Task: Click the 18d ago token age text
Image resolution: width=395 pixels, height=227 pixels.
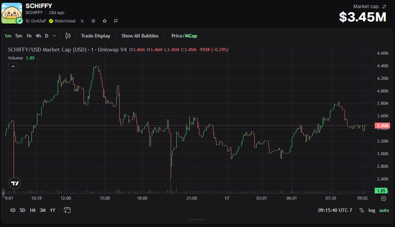Action: point(56,13)
